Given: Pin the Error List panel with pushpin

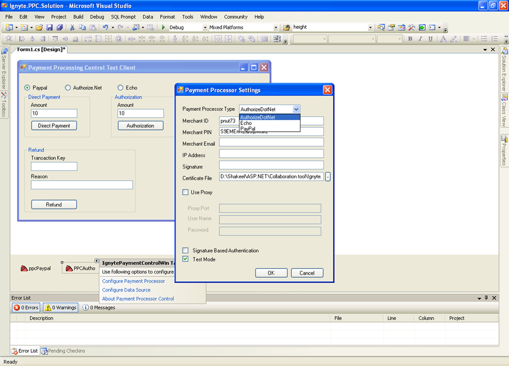Looking at the screenshot, I should [486, 297].
